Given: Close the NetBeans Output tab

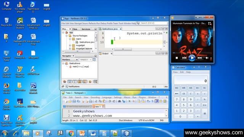Looking at the screenshot, I should (111, 54).
